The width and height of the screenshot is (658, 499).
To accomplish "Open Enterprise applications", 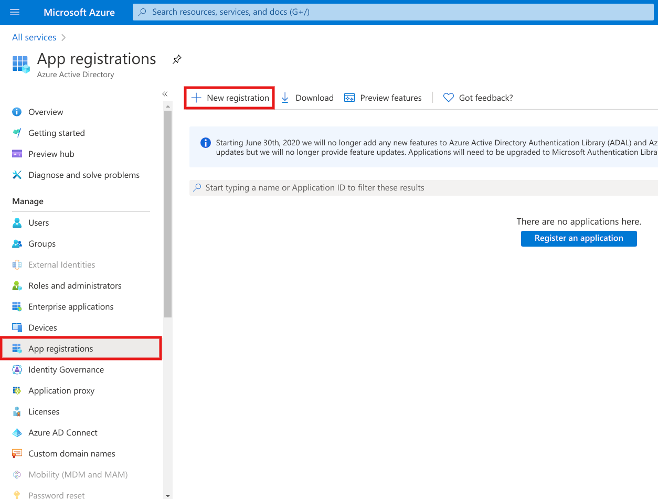I will pos(71,306).
